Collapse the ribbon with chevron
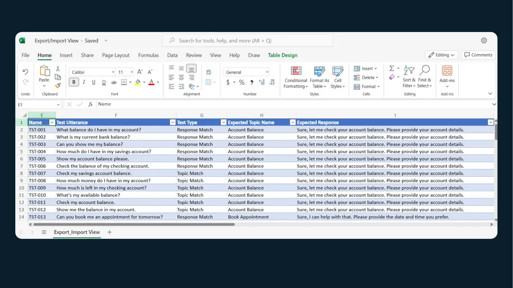The width and height of the screenshot is (513, 288). [490, 94]
